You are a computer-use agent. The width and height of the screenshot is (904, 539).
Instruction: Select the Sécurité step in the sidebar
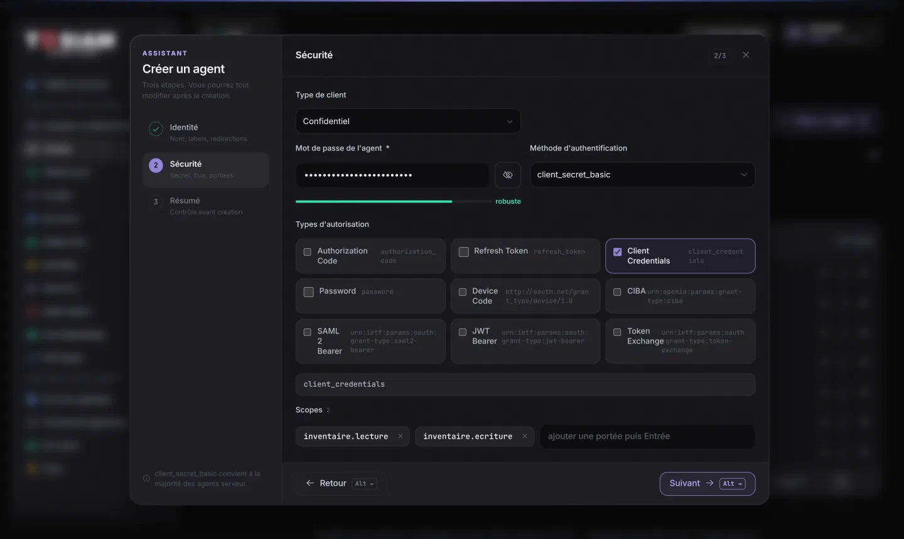(x=206, y=169)
